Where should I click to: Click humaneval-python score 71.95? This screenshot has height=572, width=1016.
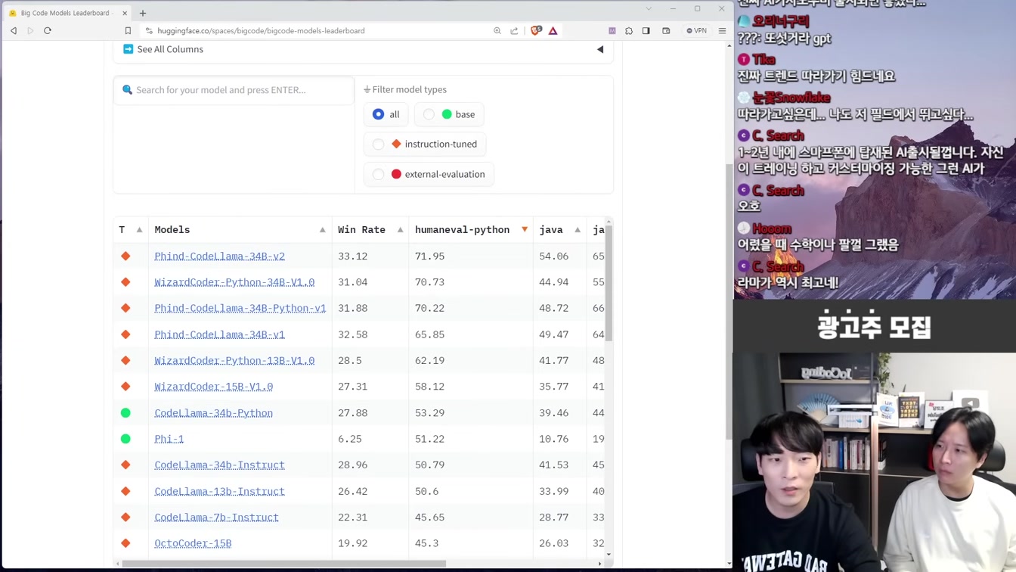click(429, 256)
